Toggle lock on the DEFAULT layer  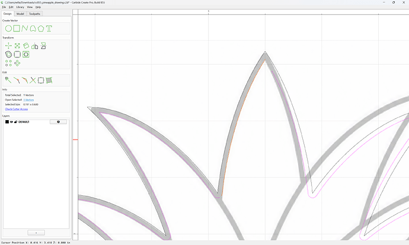15,122
